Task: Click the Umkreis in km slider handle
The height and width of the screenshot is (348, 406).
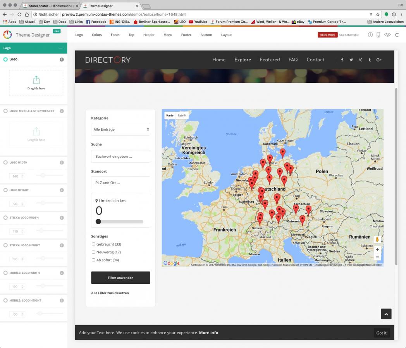Action: [98, 222]
